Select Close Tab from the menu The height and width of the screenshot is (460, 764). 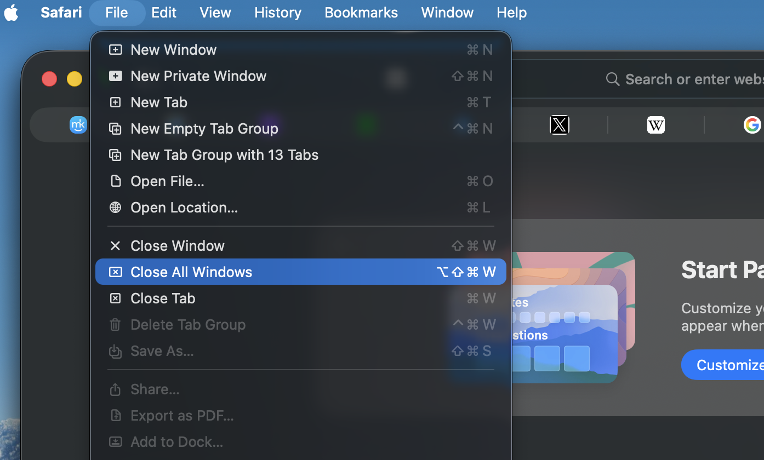coord(163,298)
